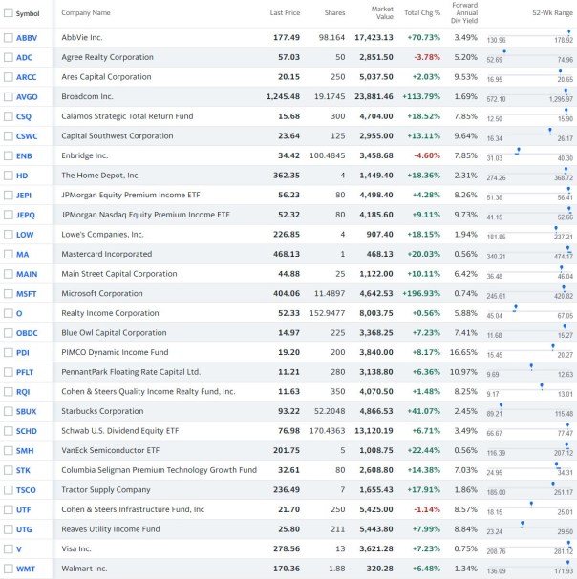Open the V ticker link
This screenshot has width=577, height=579.
tap(18, 549)
